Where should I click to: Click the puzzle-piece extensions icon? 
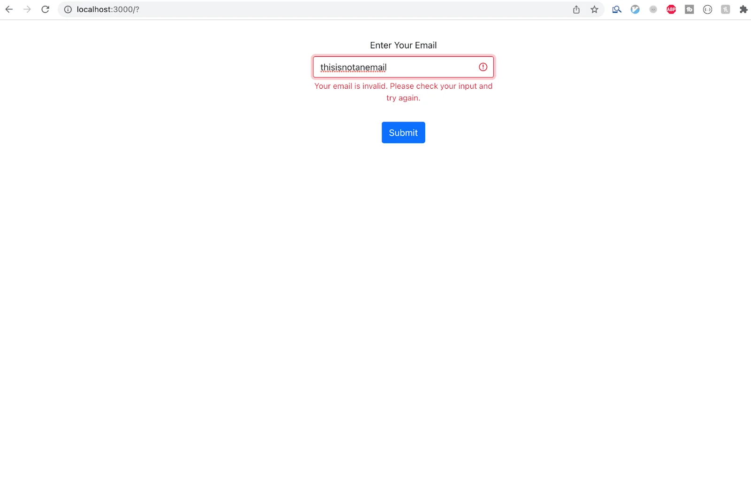point(743,9)
